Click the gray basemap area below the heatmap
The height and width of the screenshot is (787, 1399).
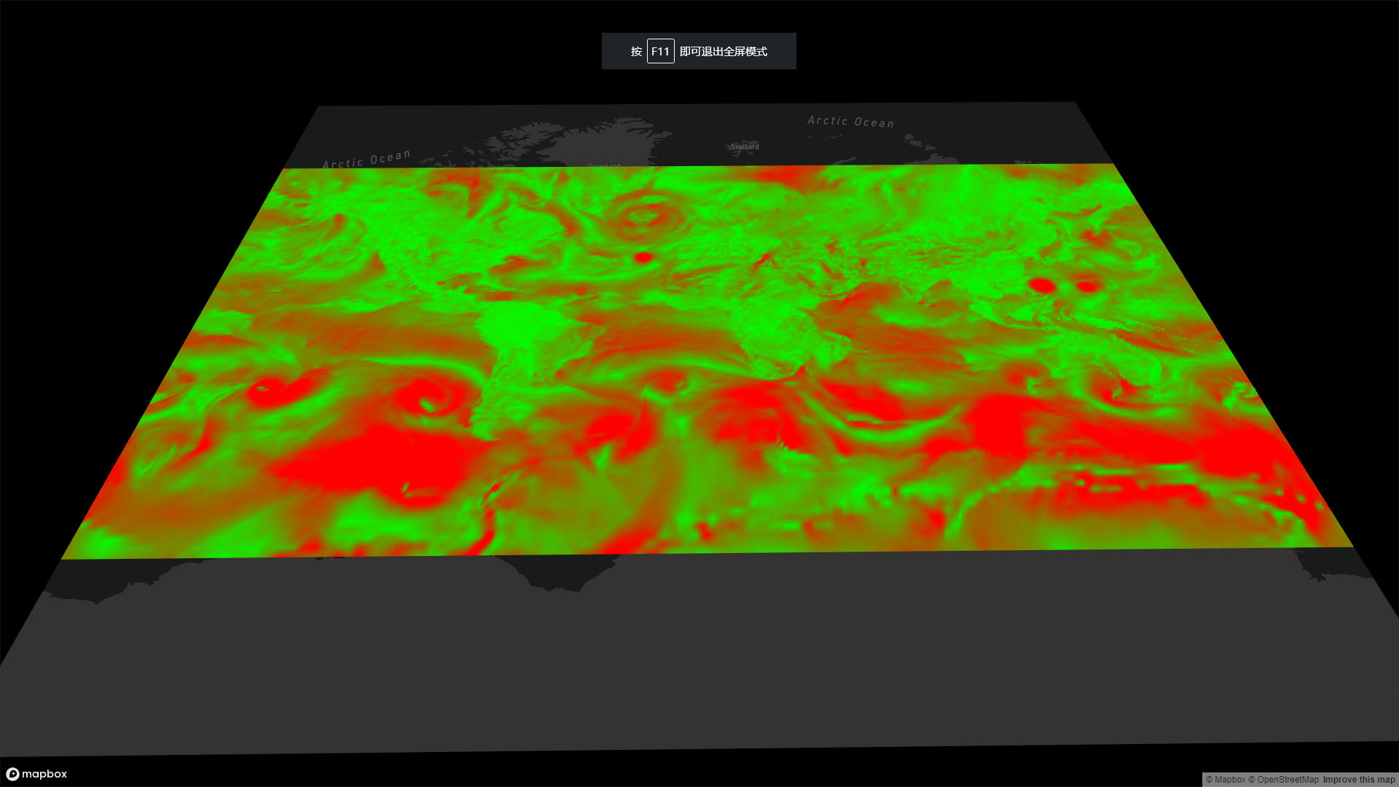click(699, 670)
